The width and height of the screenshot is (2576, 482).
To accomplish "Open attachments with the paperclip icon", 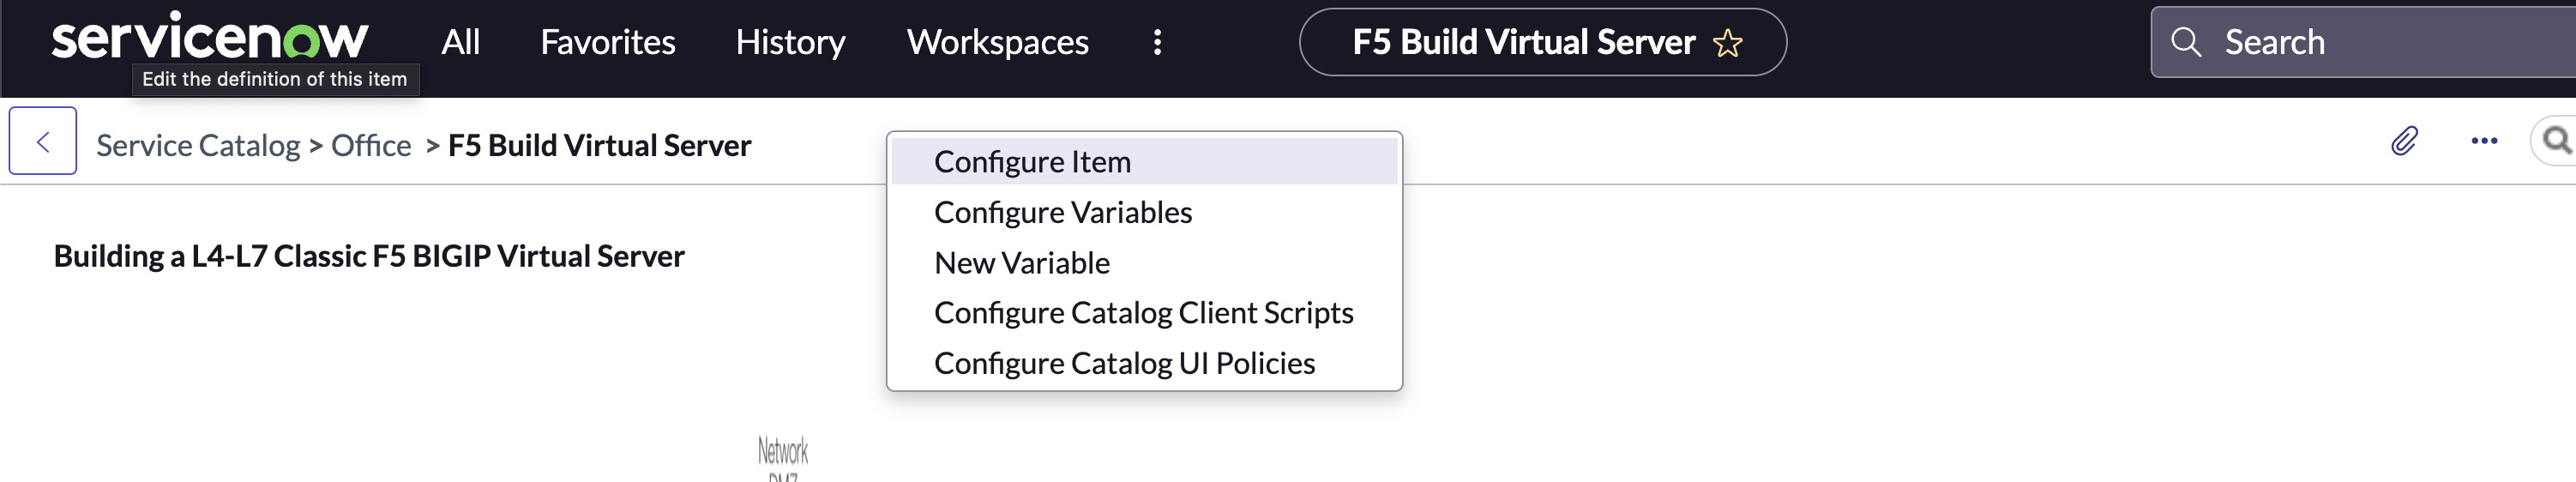I will pos(2404,141).
